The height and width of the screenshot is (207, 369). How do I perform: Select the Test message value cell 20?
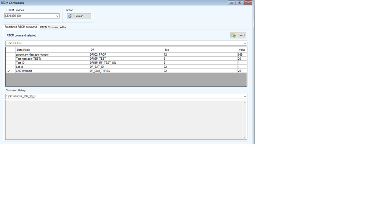point(242,59)
